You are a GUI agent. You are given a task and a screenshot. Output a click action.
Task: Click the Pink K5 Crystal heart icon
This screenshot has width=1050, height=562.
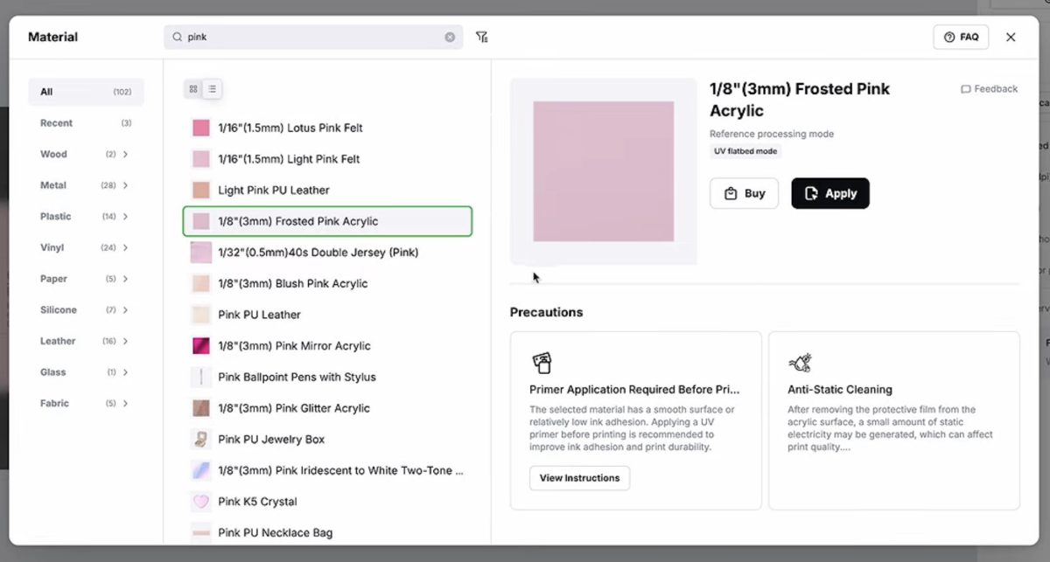[x=201, y=502]
